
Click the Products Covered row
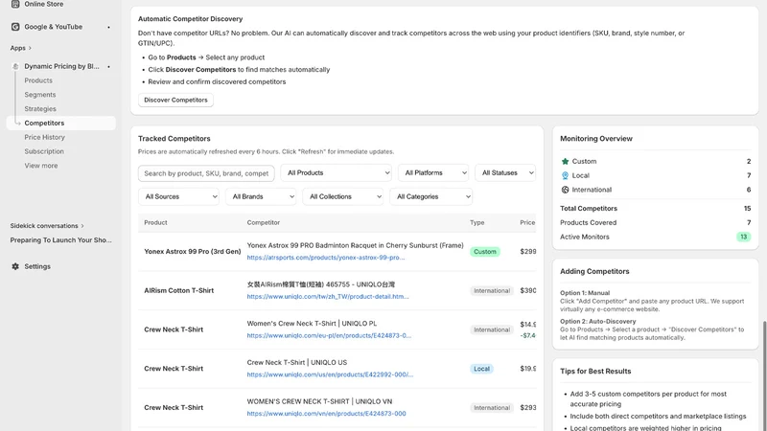tap(655, 223)
